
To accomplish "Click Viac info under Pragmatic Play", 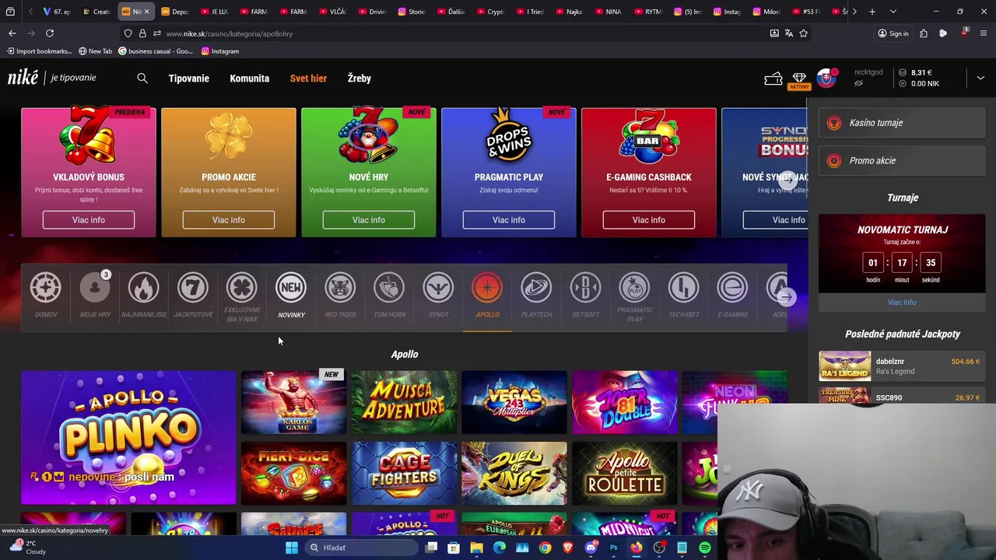I will 509,220.
